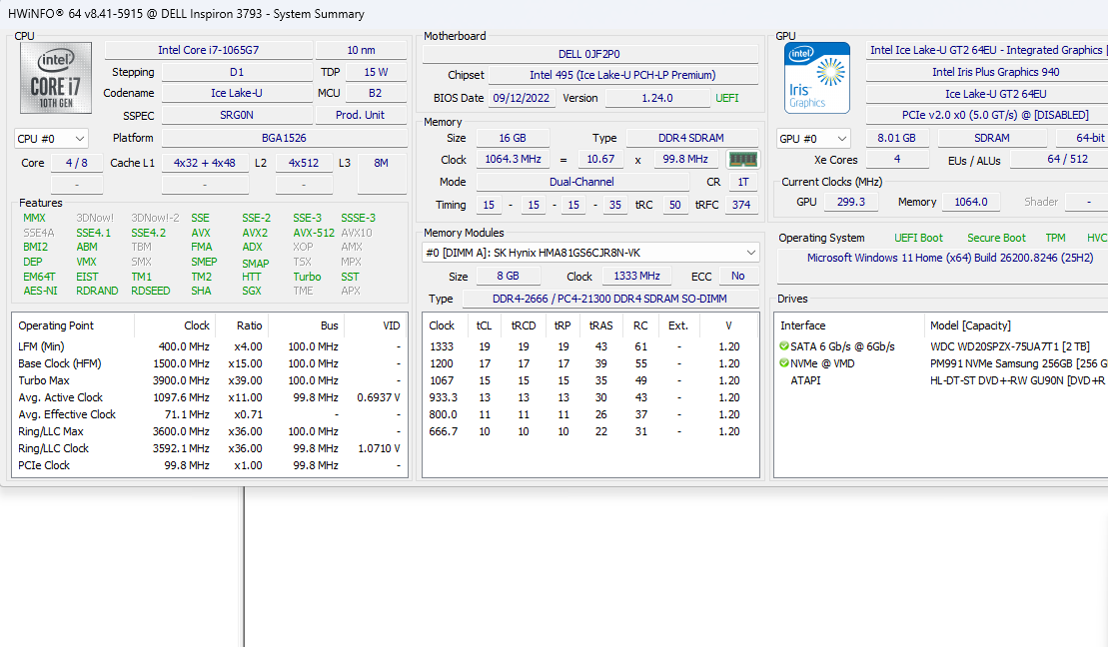1108x647 pixels.
Task: Click the 4 / 8 core count value
Action: click(76, 163)
